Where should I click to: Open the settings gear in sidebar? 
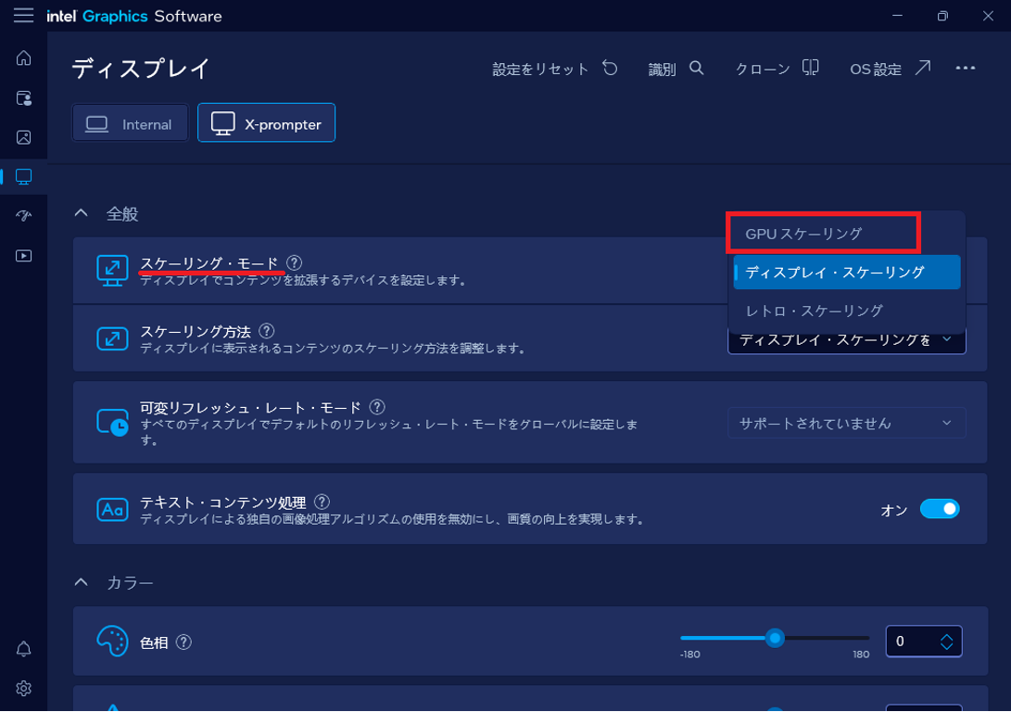(24, 688)
